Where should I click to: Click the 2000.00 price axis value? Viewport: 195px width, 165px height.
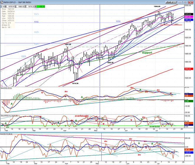(x=188, y=6)
